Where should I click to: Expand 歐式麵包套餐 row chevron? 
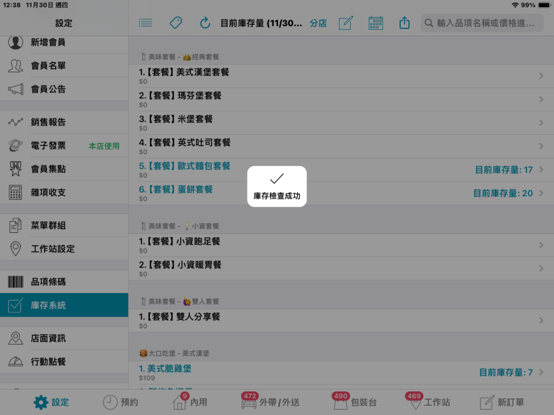(541, 170)
